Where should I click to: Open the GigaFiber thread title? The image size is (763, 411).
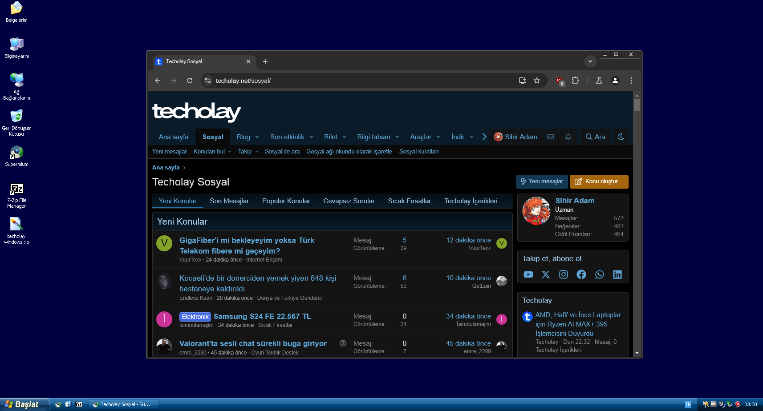[x=247, y=246]
